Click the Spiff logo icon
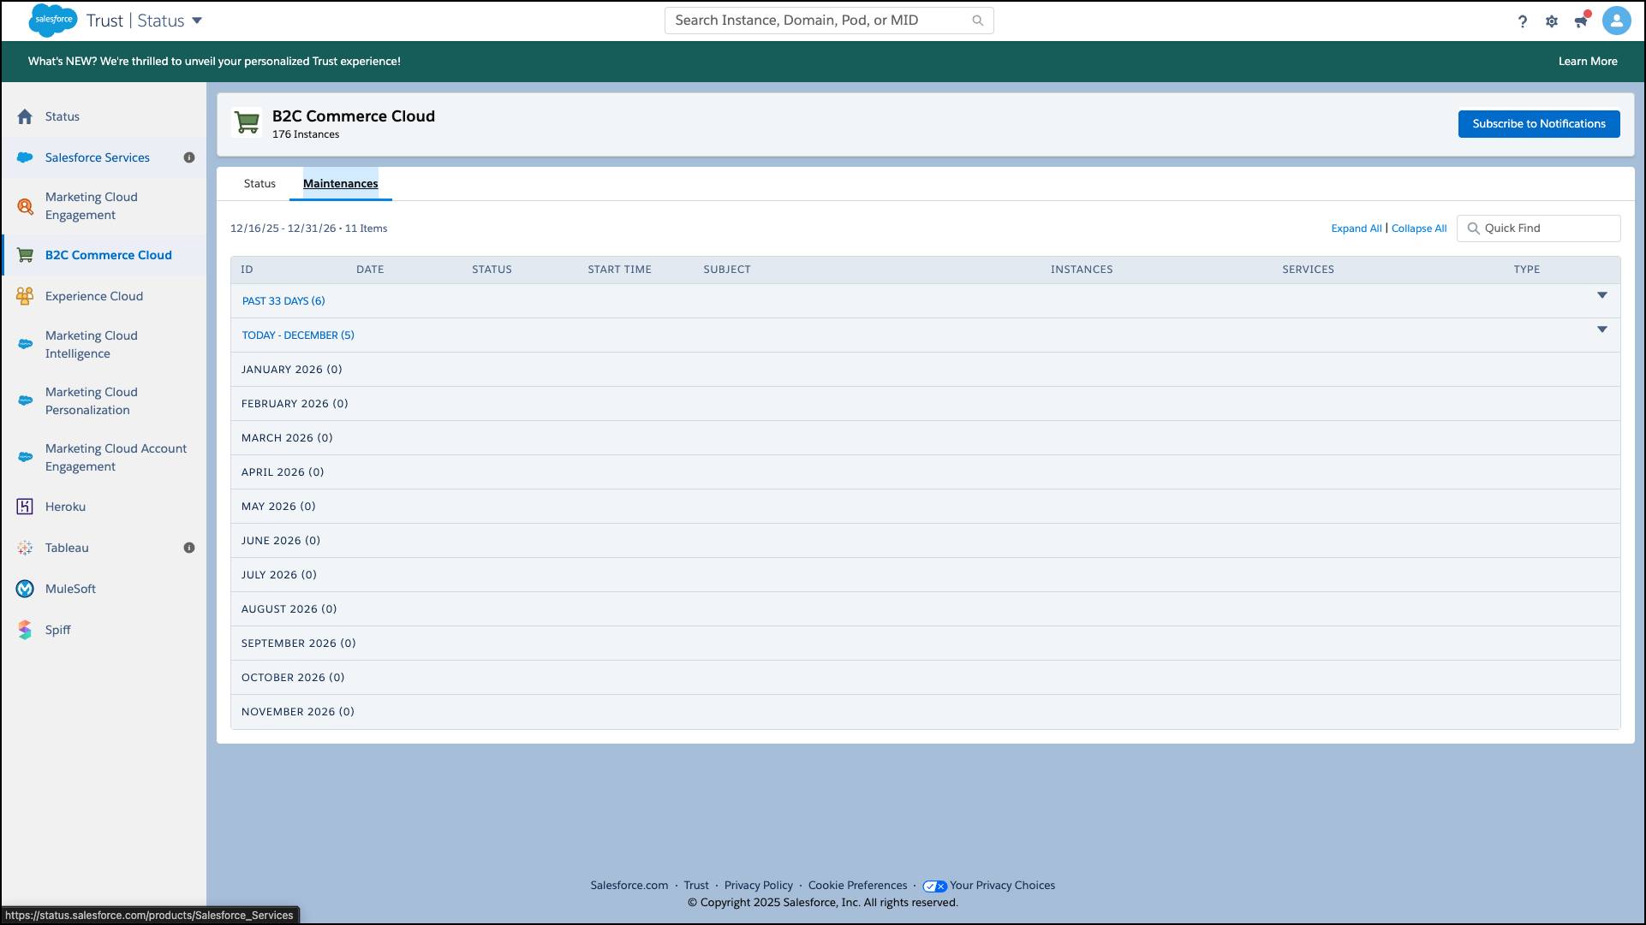1646x925 pixels. pyautogui.click(x=25, y=630)
